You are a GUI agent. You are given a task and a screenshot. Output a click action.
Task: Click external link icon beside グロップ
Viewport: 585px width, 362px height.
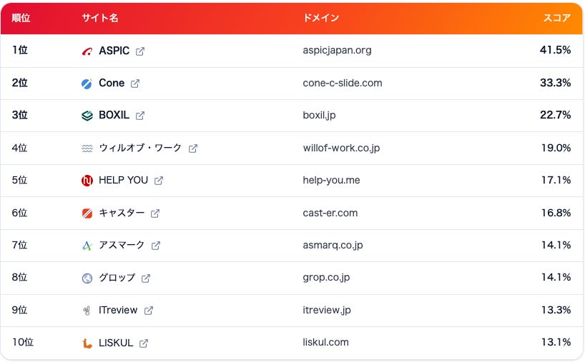point(146,278)
